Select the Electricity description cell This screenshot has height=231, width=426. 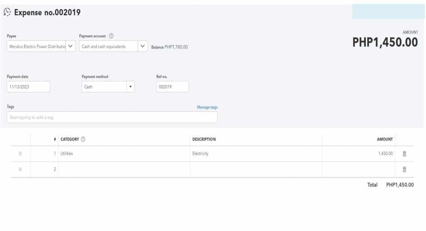(256, 154)
